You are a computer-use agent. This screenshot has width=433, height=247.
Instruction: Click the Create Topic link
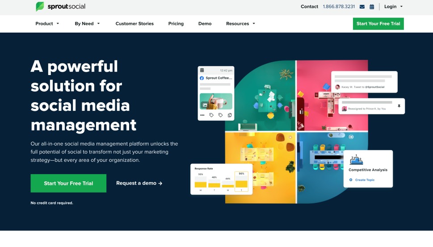365,180
